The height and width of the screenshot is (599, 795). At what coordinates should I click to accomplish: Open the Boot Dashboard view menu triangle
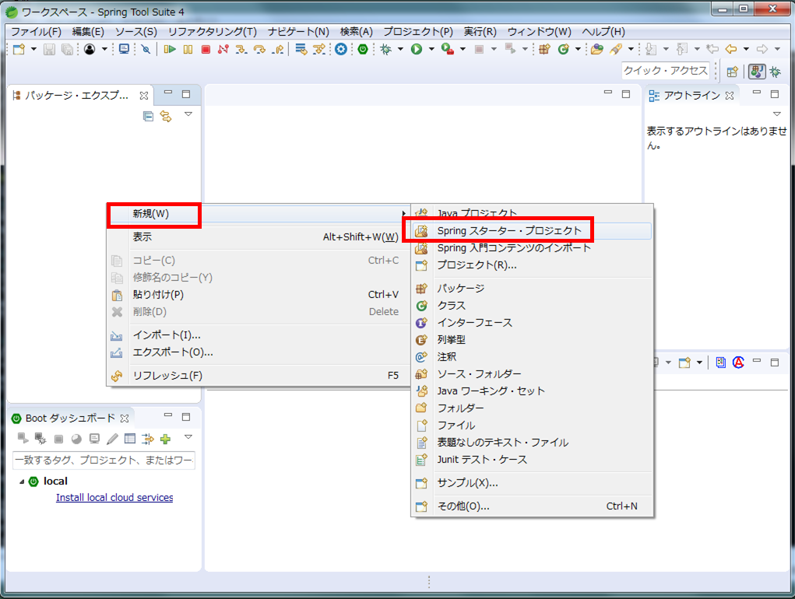coord(188,438)
